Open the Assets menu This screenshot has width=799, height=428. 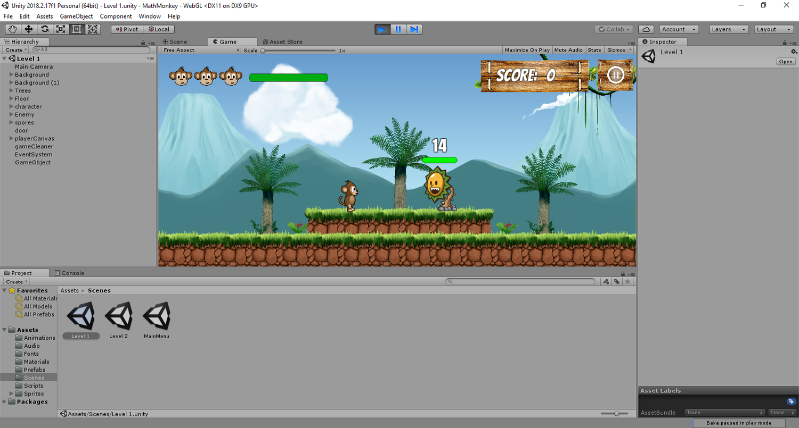(x=45, y=16)
